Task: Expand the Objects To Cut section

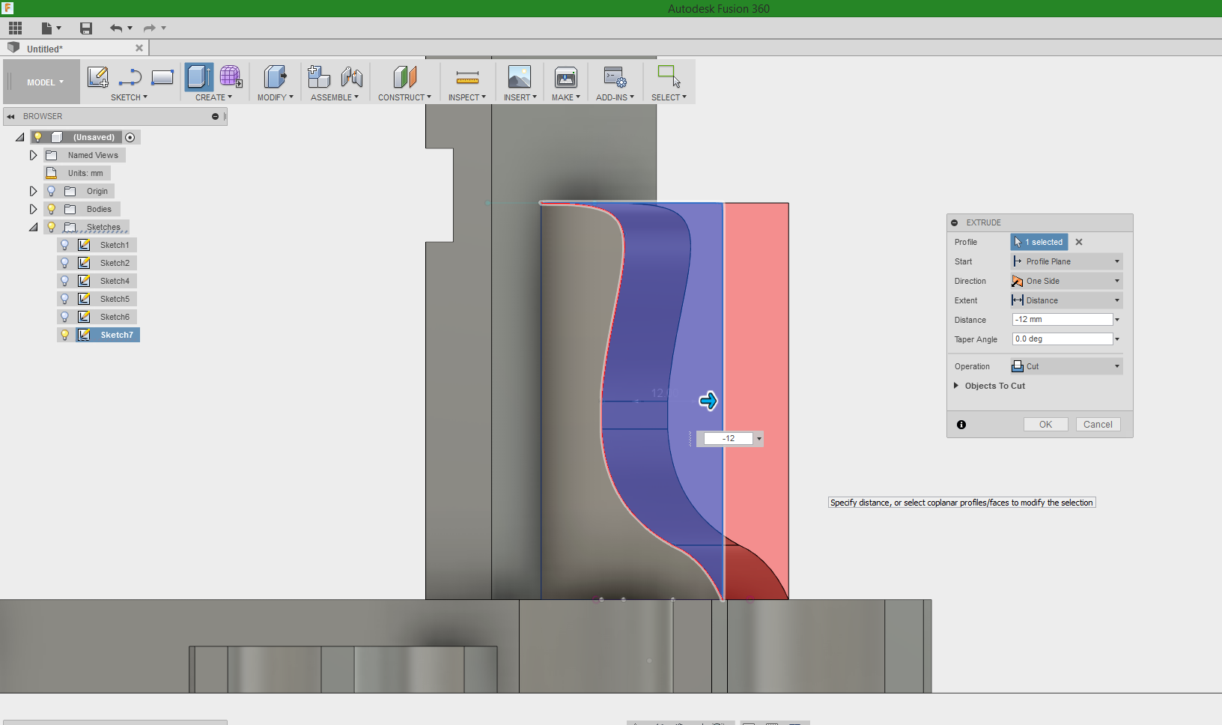Action: pos(956,386)
